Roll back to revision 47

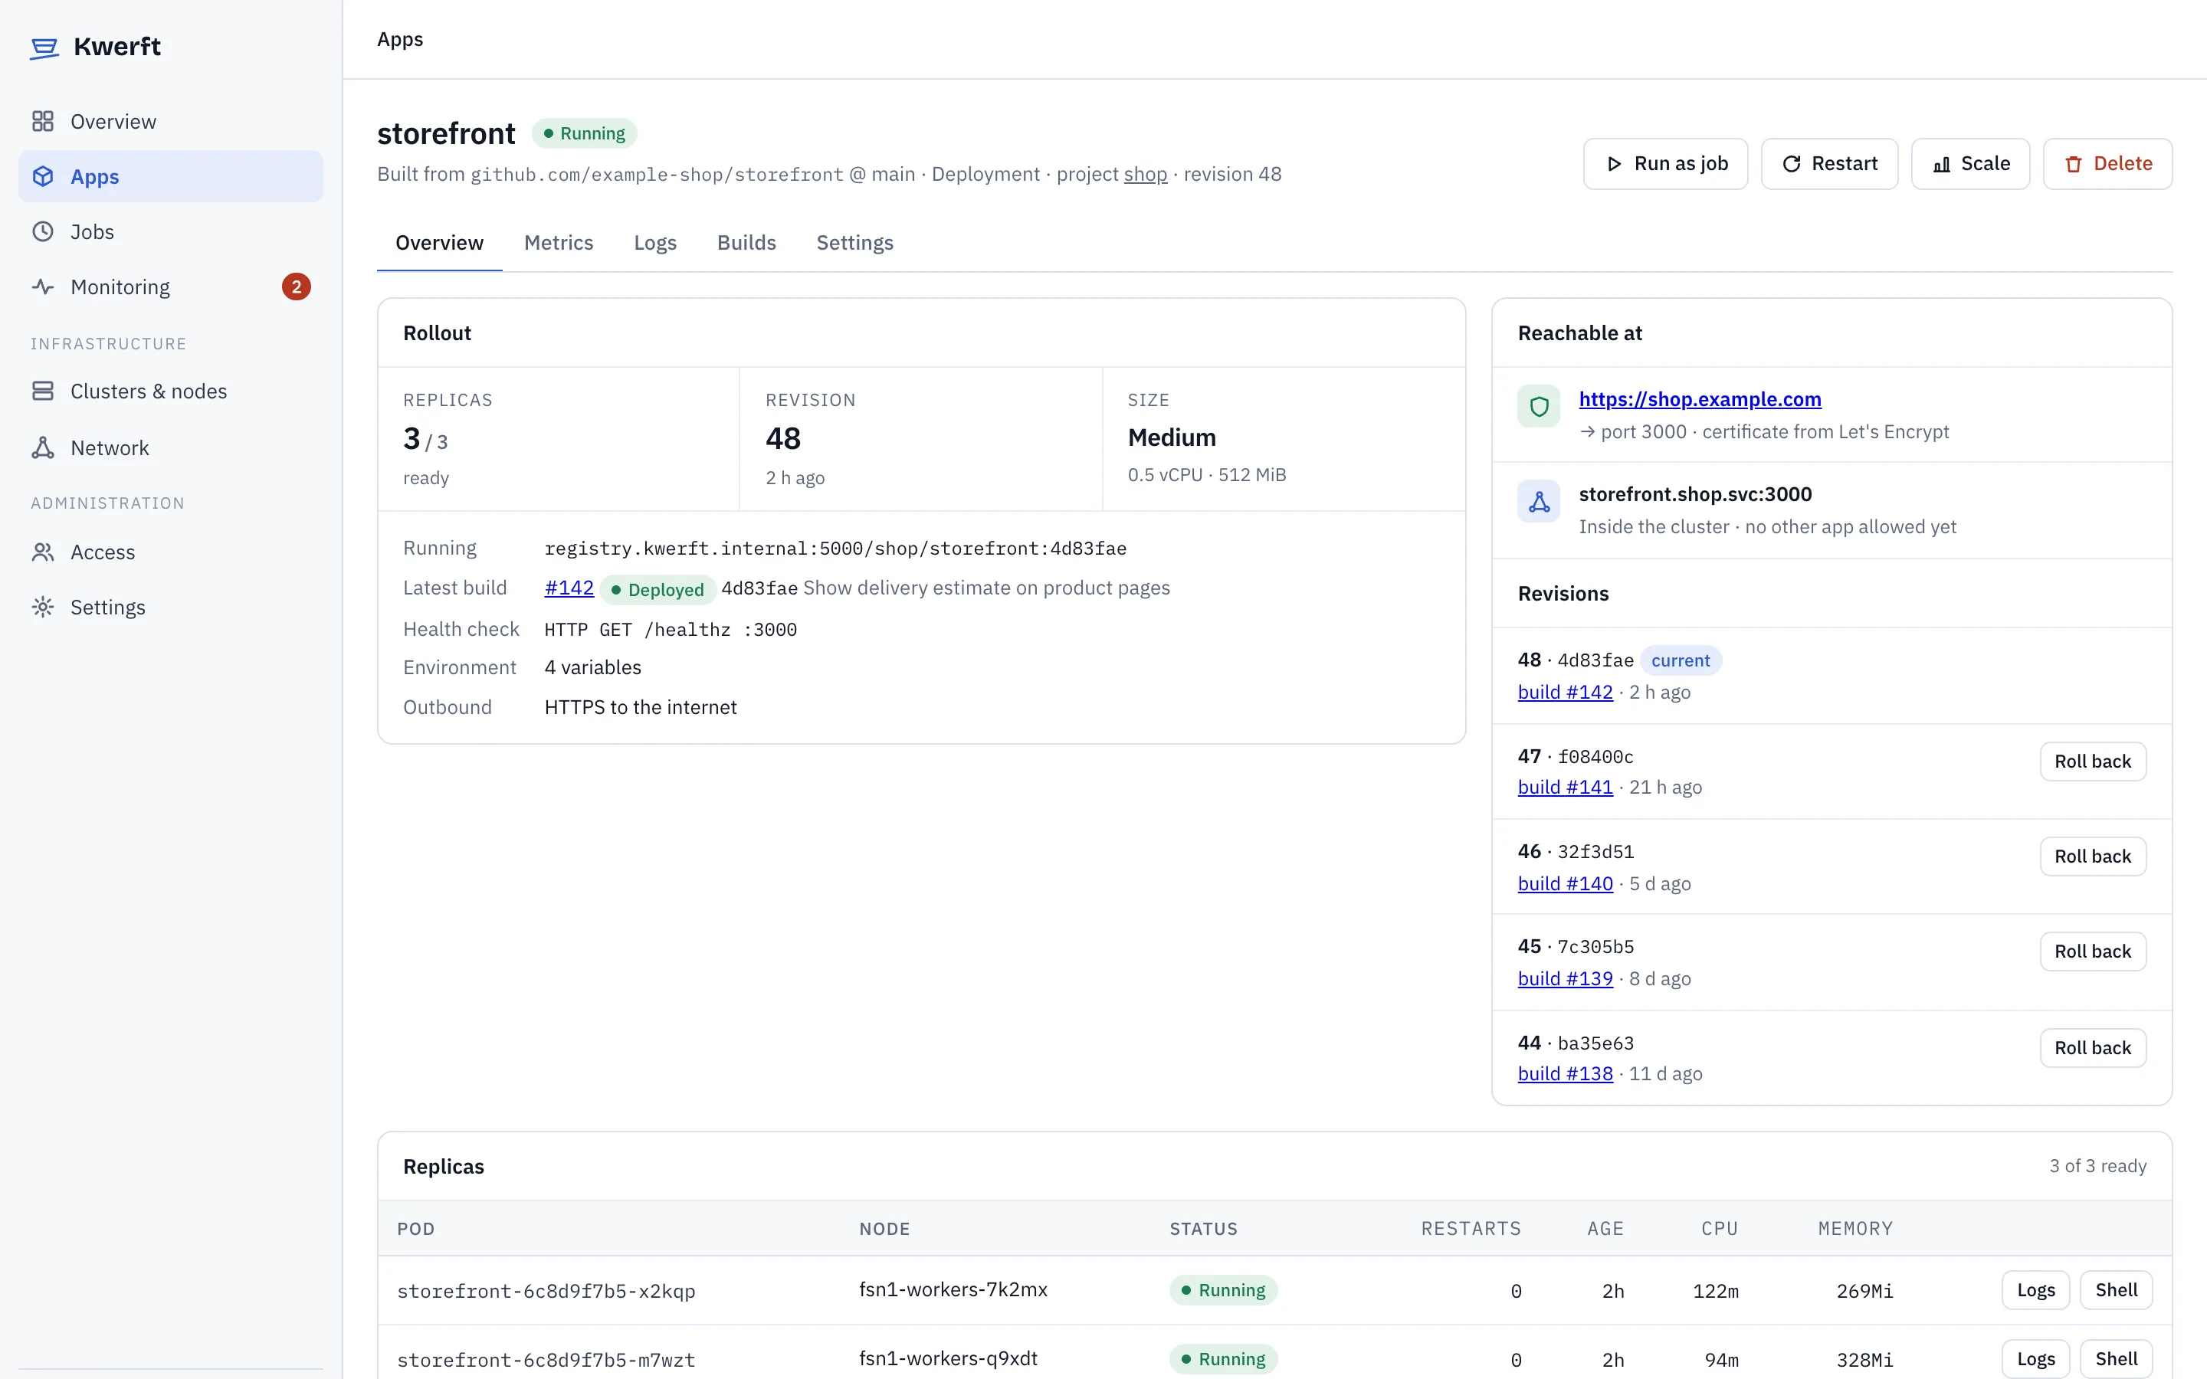click(x=2093, y=762)
